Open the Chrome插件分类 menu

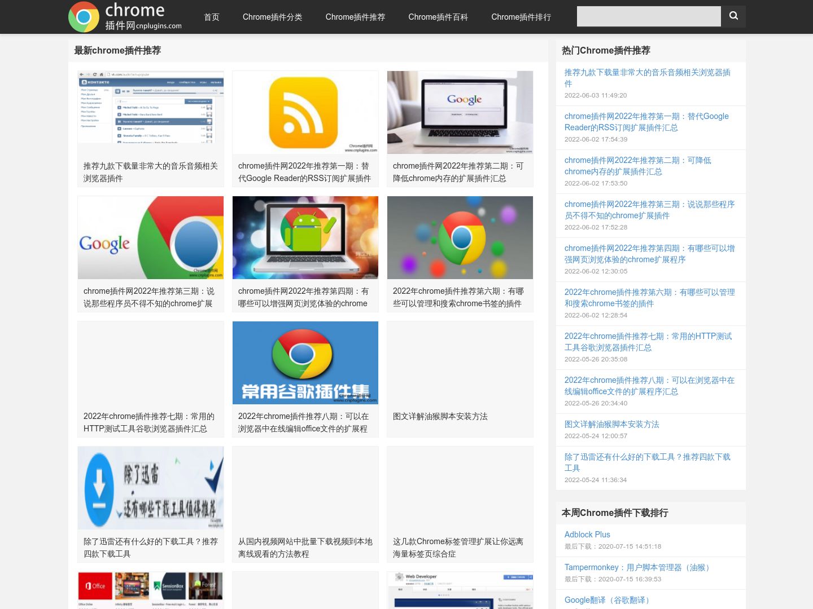click(272, 17)
